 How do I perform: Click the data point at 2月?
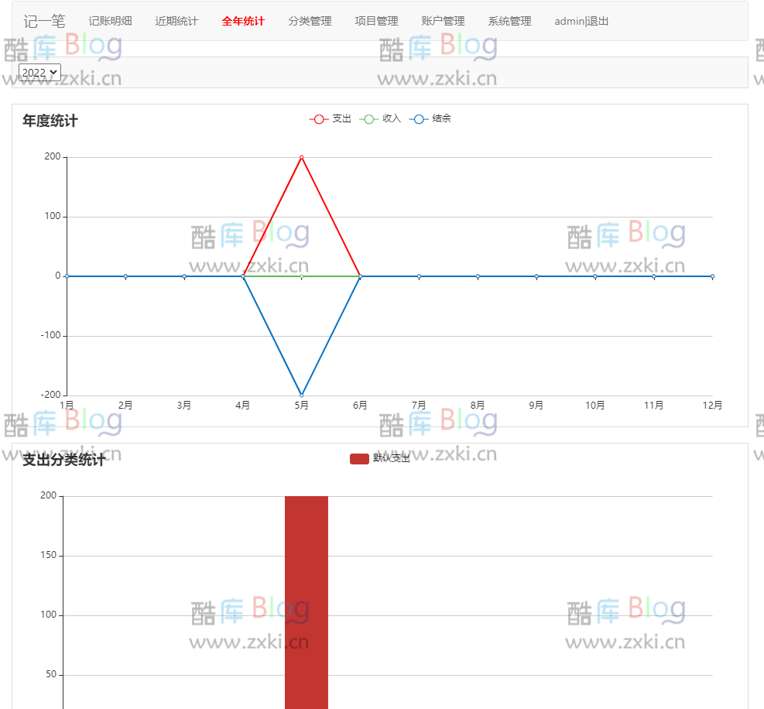point(125,276)
